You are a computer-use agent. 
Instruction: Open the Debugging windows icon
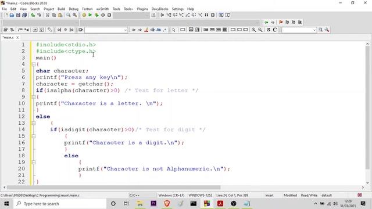221,15
